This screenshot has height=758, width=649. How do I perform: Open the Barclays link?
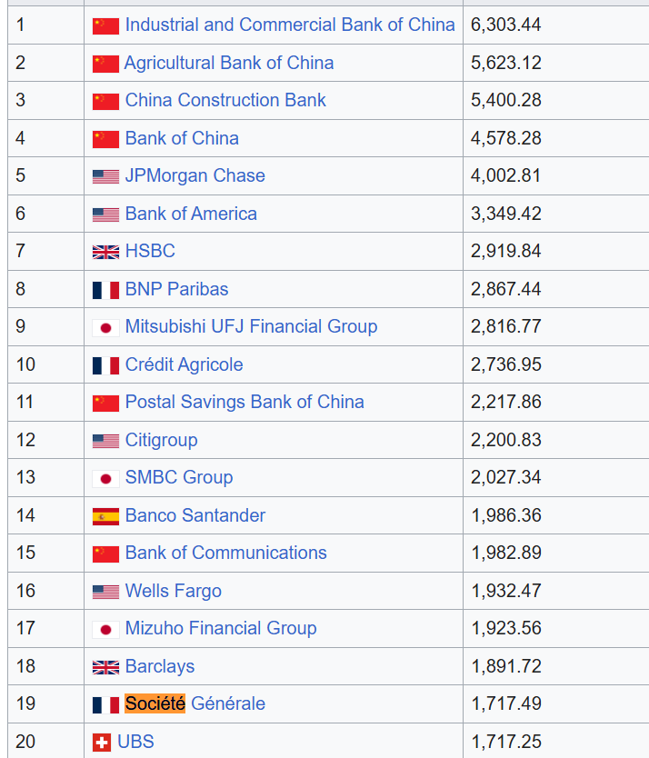[x=160, y=666]
